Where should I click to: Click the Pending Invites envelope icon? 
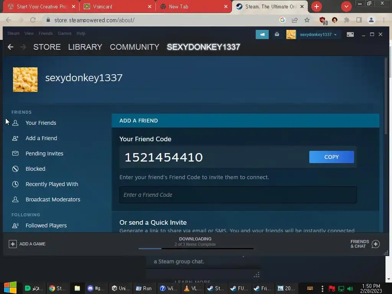tap(15, 153)
